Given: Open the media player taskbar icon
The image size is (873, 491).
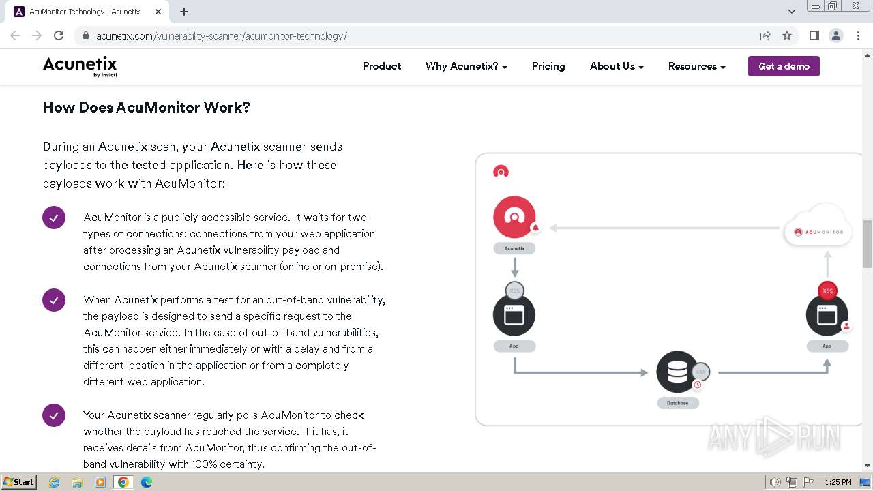Looking at the screenshot, I should pos(100,482).
